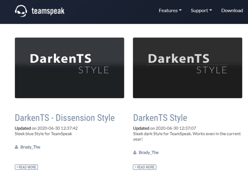248x180 pixels.
Task: View Brady_The profile under Dissension Style
Action: tap(30, 147)
